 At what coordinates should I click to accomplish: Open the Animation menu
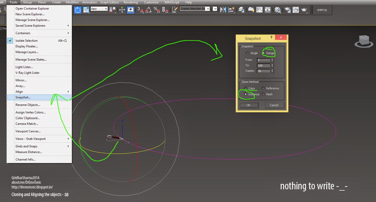point(90,2)
